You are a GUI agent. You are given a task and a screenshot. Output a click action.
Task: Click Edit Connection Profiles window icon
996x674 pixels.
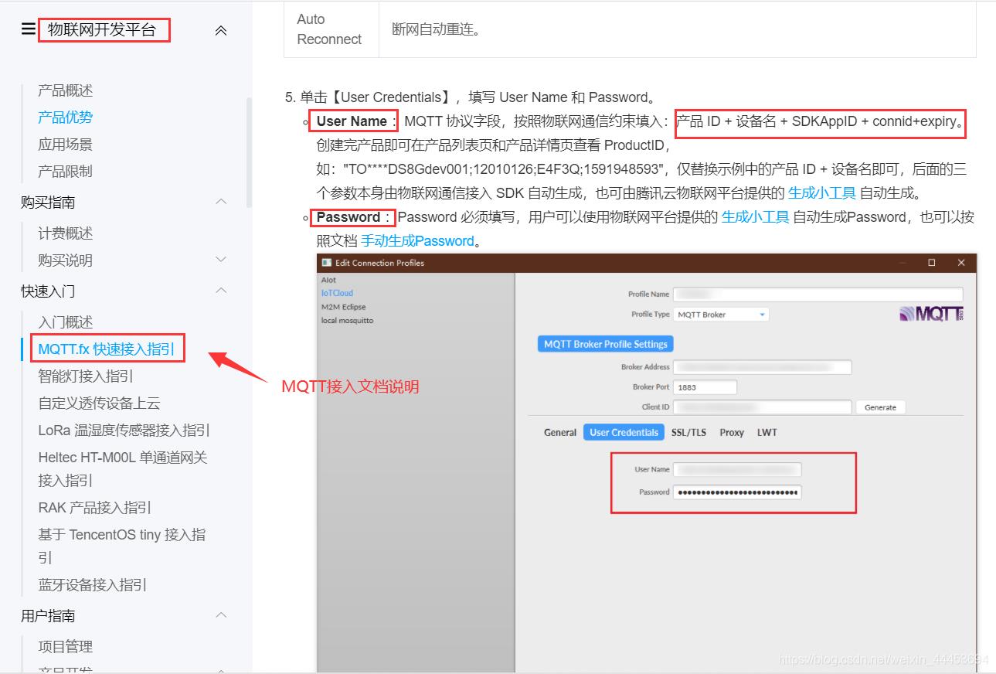click(326, 263)
